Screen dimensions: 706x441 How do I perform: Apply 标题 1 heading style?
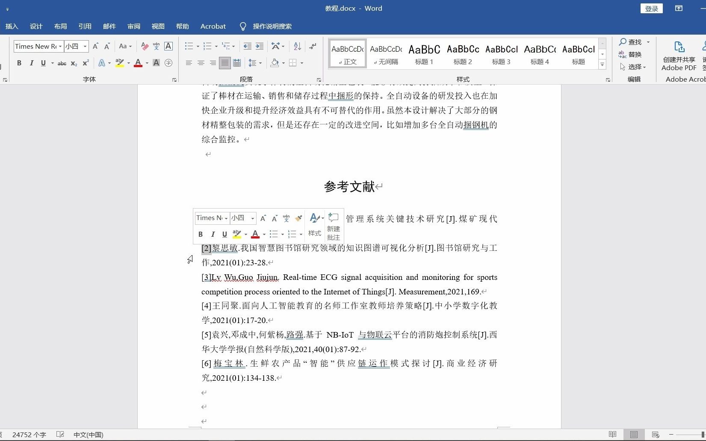pyautogui.click(x=424, y=54)
